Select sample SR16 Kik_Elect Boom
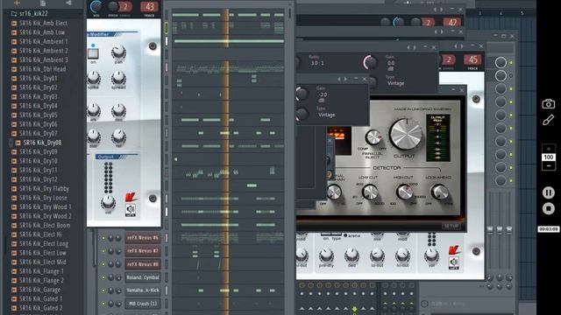 coord(45,226)
